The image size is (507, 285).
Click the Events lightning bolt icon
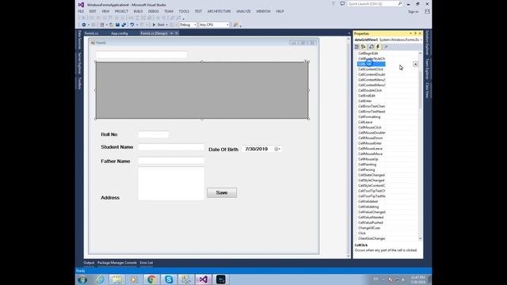click(x=378, y=47)
